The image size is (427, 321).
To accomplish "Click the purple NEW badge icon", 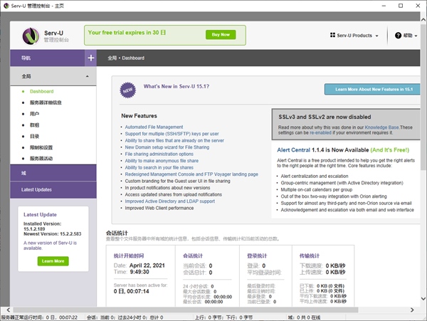I will pos(127,90).
